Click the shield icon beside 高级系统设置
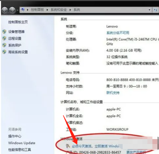The image size is (159, 154). pyautogui.click(x=4, y=52)
